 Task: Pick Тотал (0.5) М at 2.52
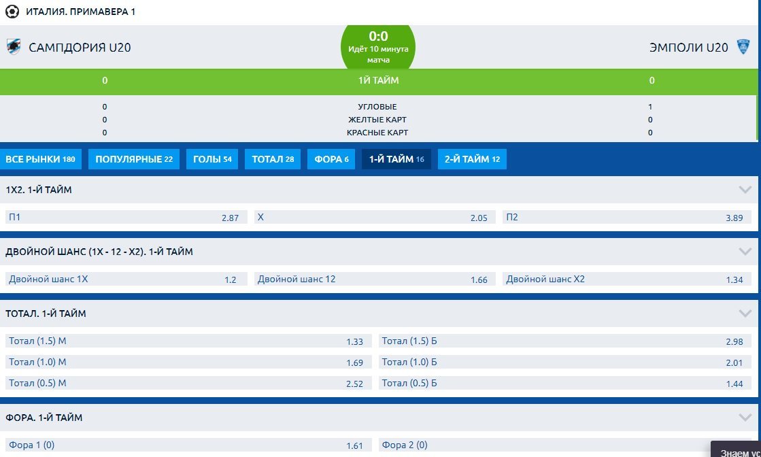click(187, 384)
